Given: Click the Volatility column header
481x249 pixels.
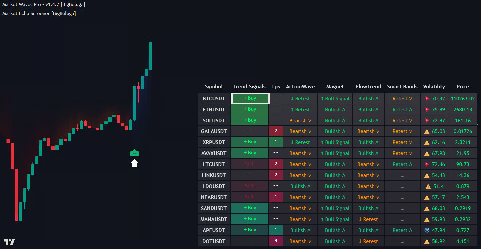Looking at the screenshot, I should (x=434, y=87).
